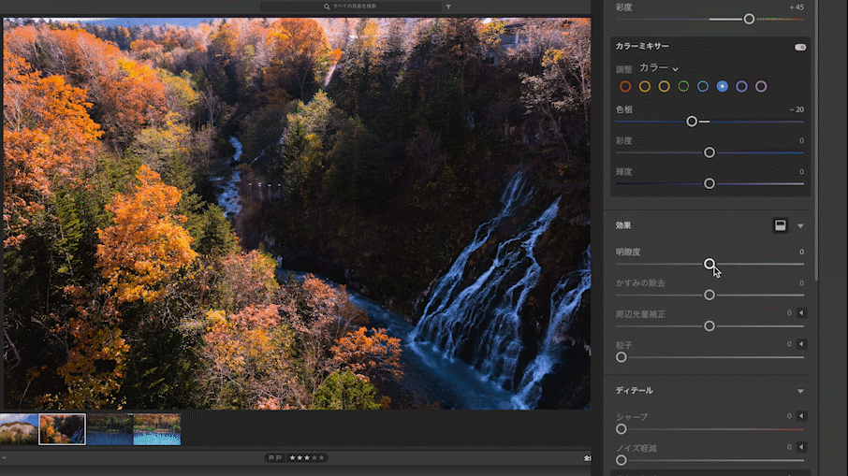Click the カラーミキサー panel title

(x=642, y=47)
